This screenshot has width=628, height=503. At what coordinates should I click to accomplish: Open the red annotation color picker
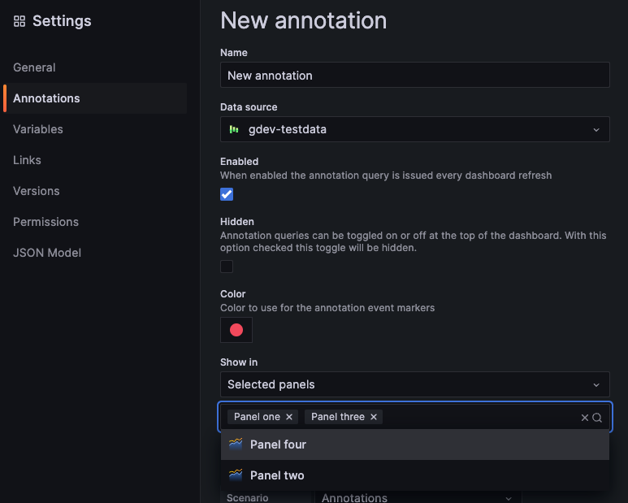click(x=236, y=330)
